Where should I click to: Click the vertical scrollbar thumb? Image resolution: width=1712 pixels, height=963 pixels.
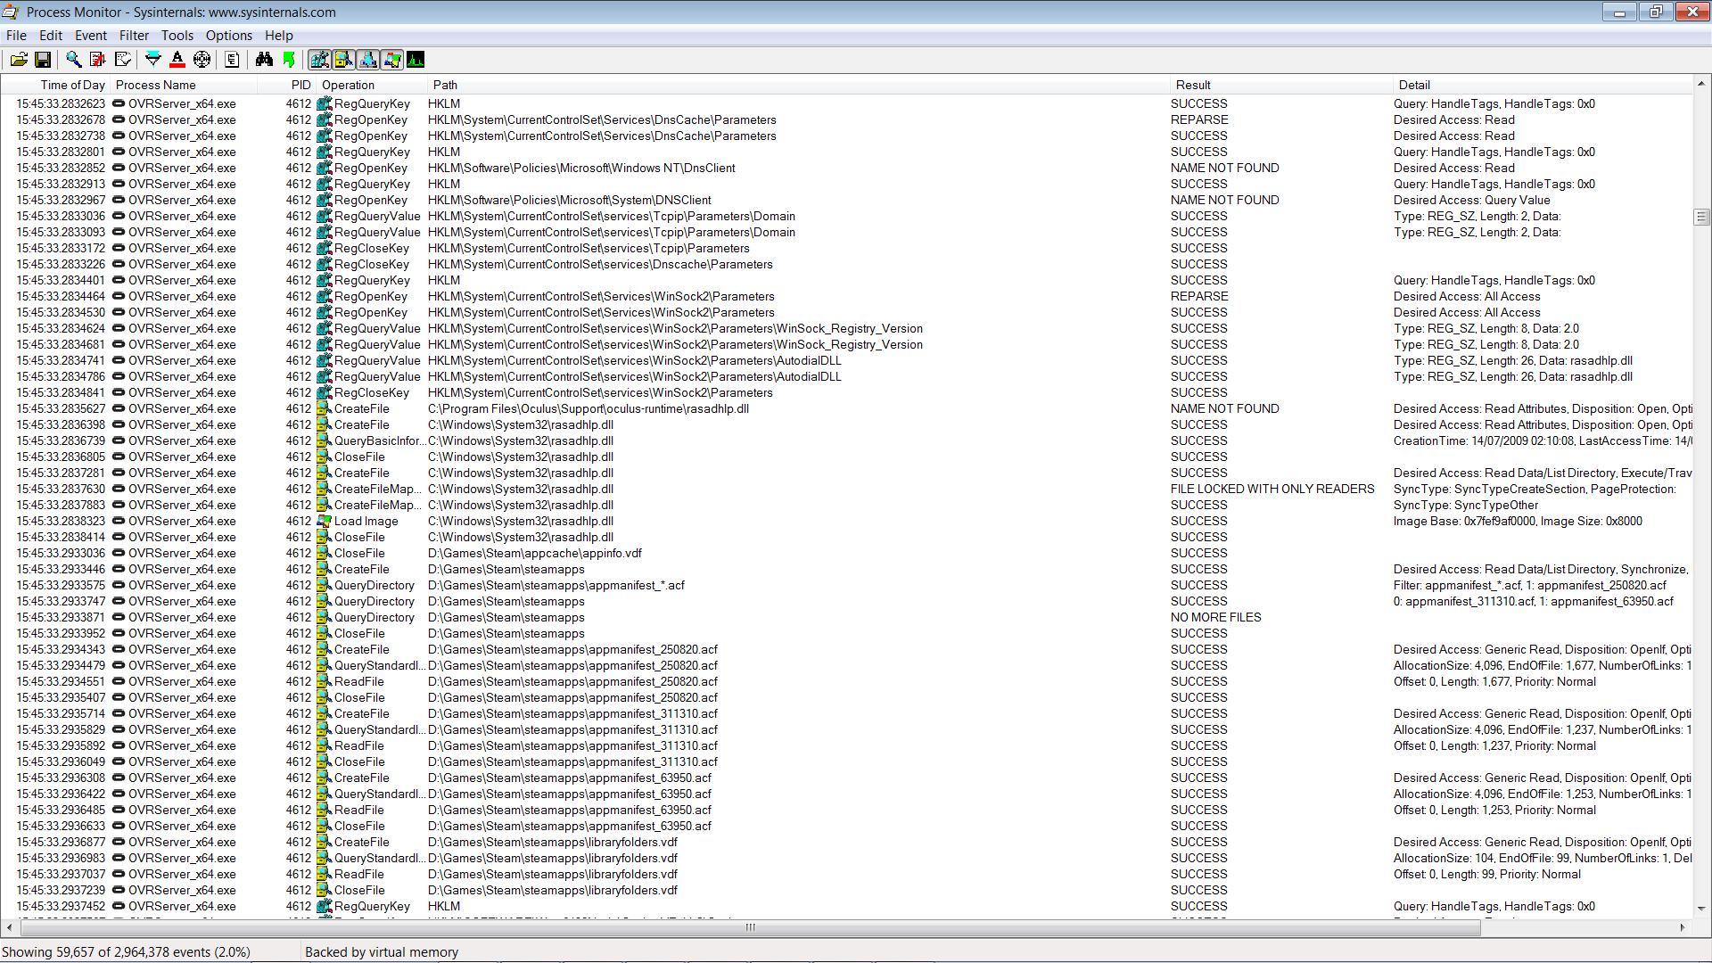pos(1701,217)
